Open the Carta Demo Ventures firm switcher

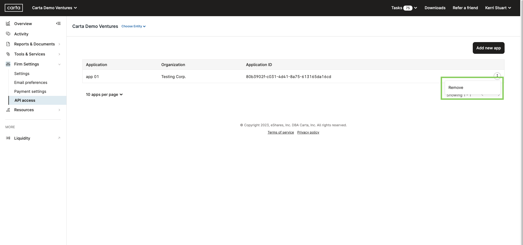[54, 8]
